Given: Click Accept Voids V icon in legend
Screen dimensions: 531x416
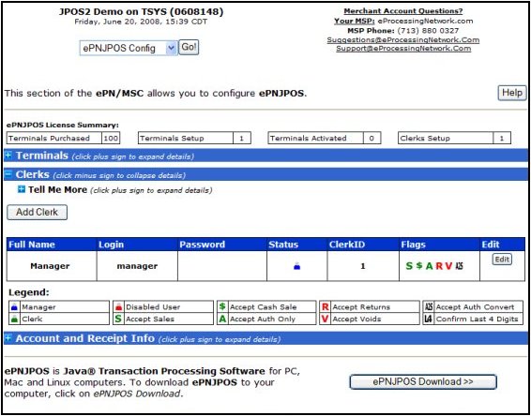Looking at the screenshot, I should [x=326, y=319].
